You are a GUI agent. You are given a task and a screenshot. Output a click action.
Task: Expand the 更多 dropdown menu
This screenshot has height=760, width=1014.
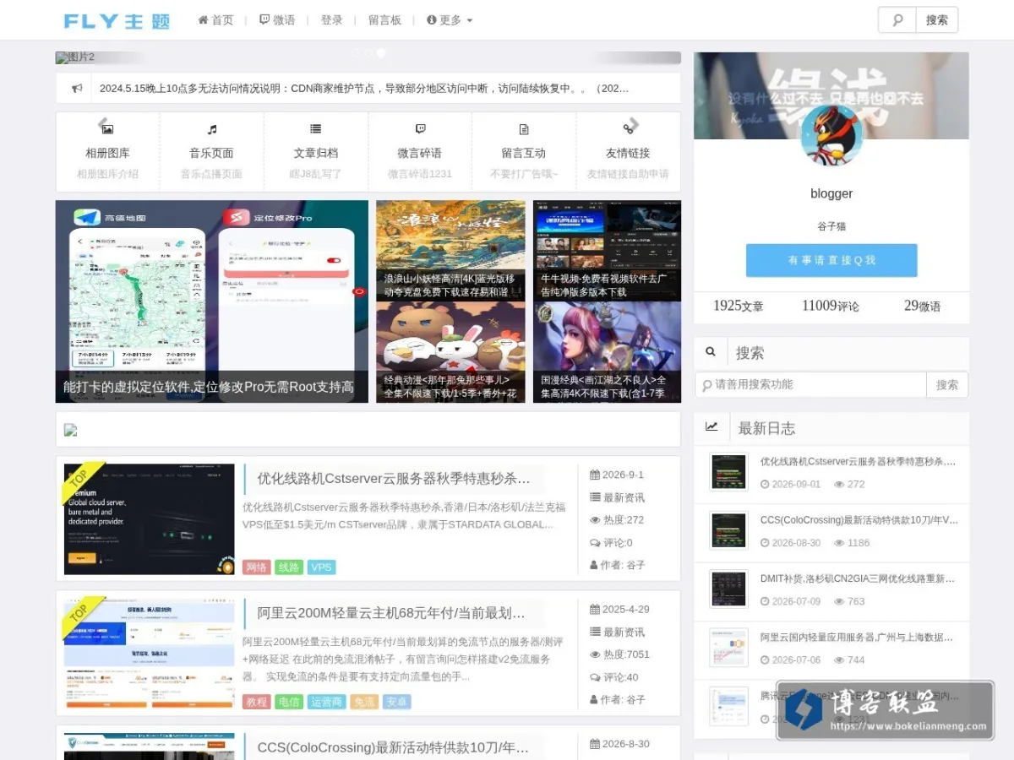point(450,20)
